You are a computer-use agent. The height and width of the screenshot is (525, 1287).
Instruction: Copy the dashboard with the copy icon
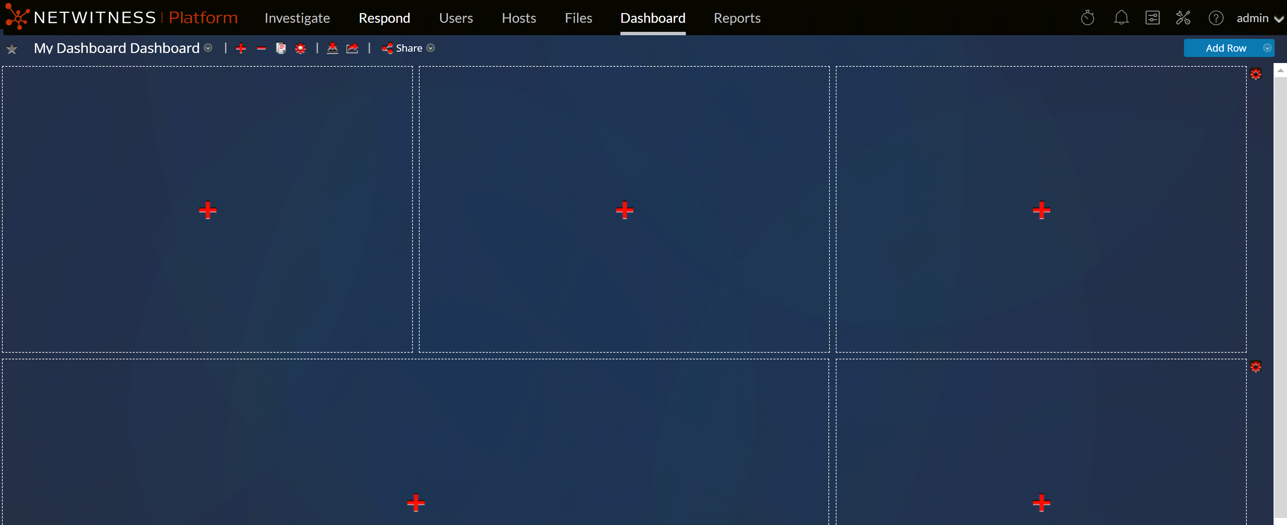(x=281, y=48)
